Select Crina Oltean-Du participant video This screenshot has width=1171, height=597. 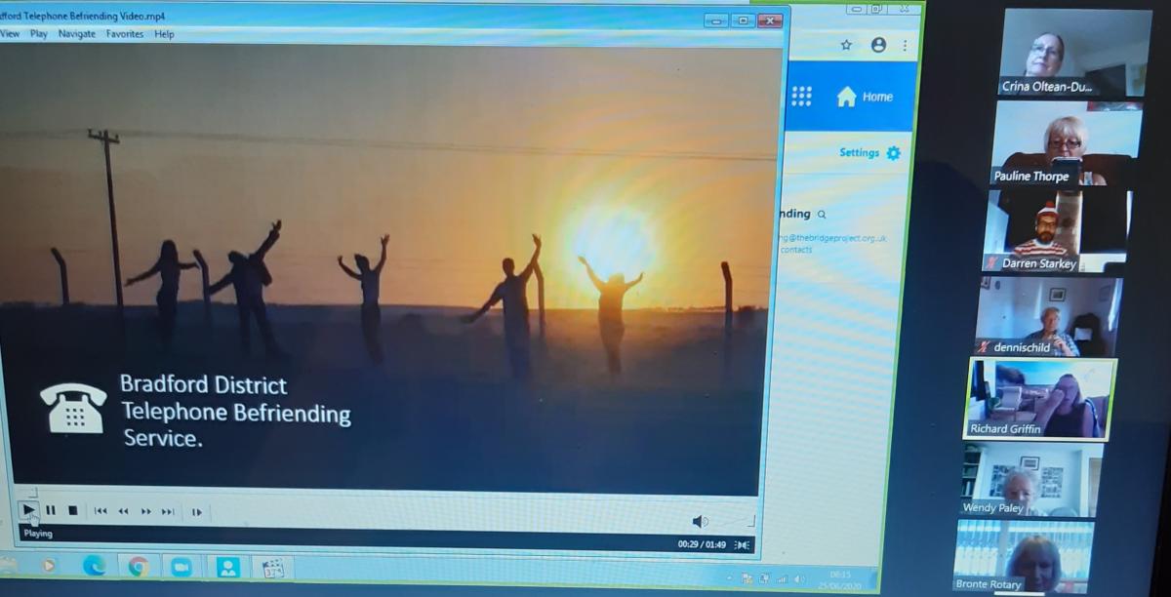pos(1075,53)
